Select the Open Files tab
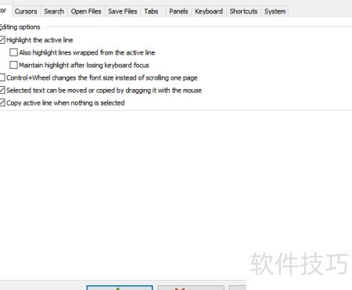Viewport: 352px width, 290px height. pos(86,12)
